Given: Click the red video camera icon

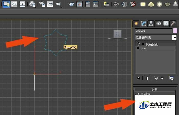Looking at the screenshot, I should (x=133, y=4).
